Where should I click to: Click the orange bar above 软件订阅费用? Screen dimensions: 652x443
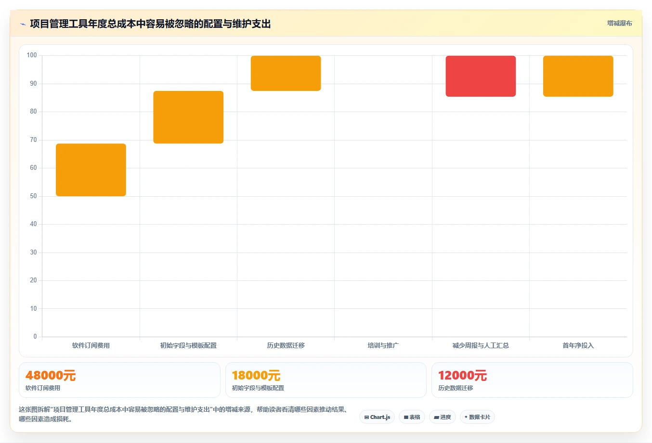pos(91,170)
